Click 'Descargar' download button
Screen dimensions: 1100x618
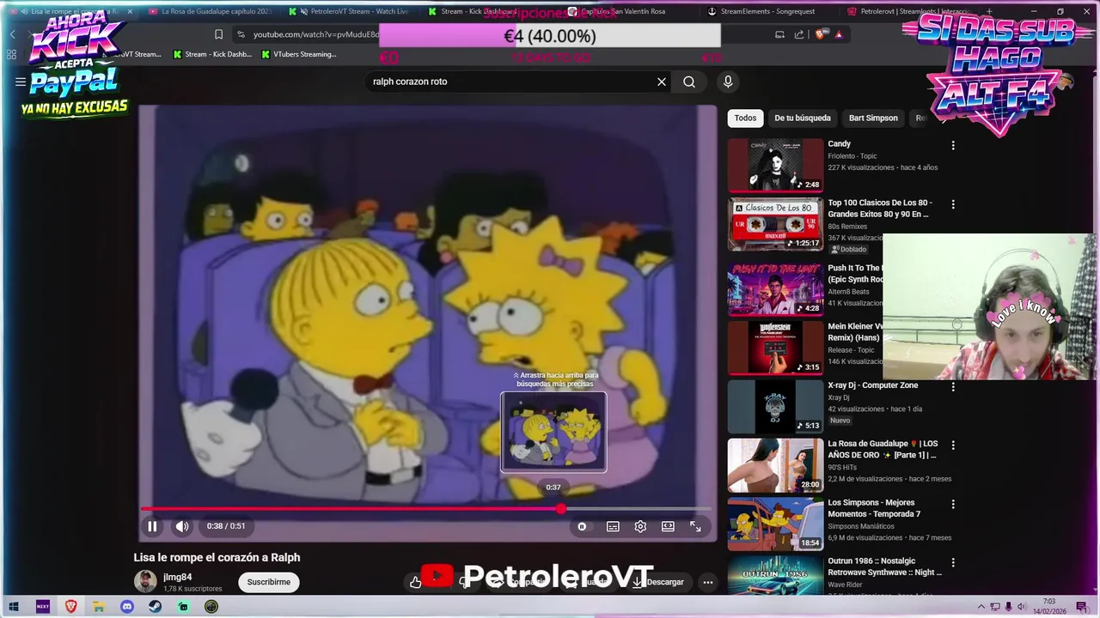click(657, 582)
